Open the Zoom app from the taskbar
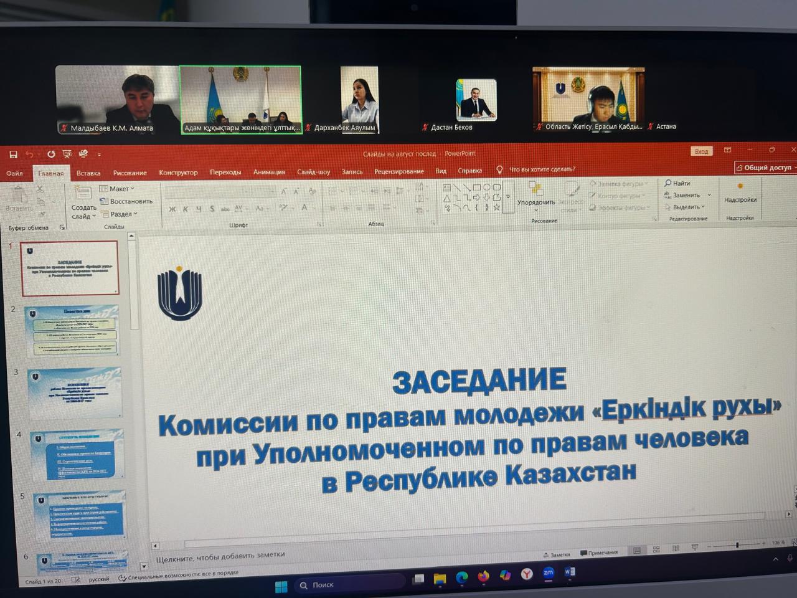The height and width of the screenshot is (598, 797). point(548,573)
